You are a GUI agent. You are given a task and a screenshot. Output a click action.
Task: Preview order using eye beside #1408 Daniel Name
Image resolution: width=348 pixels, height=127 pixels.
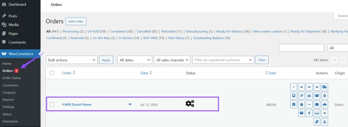130,104
